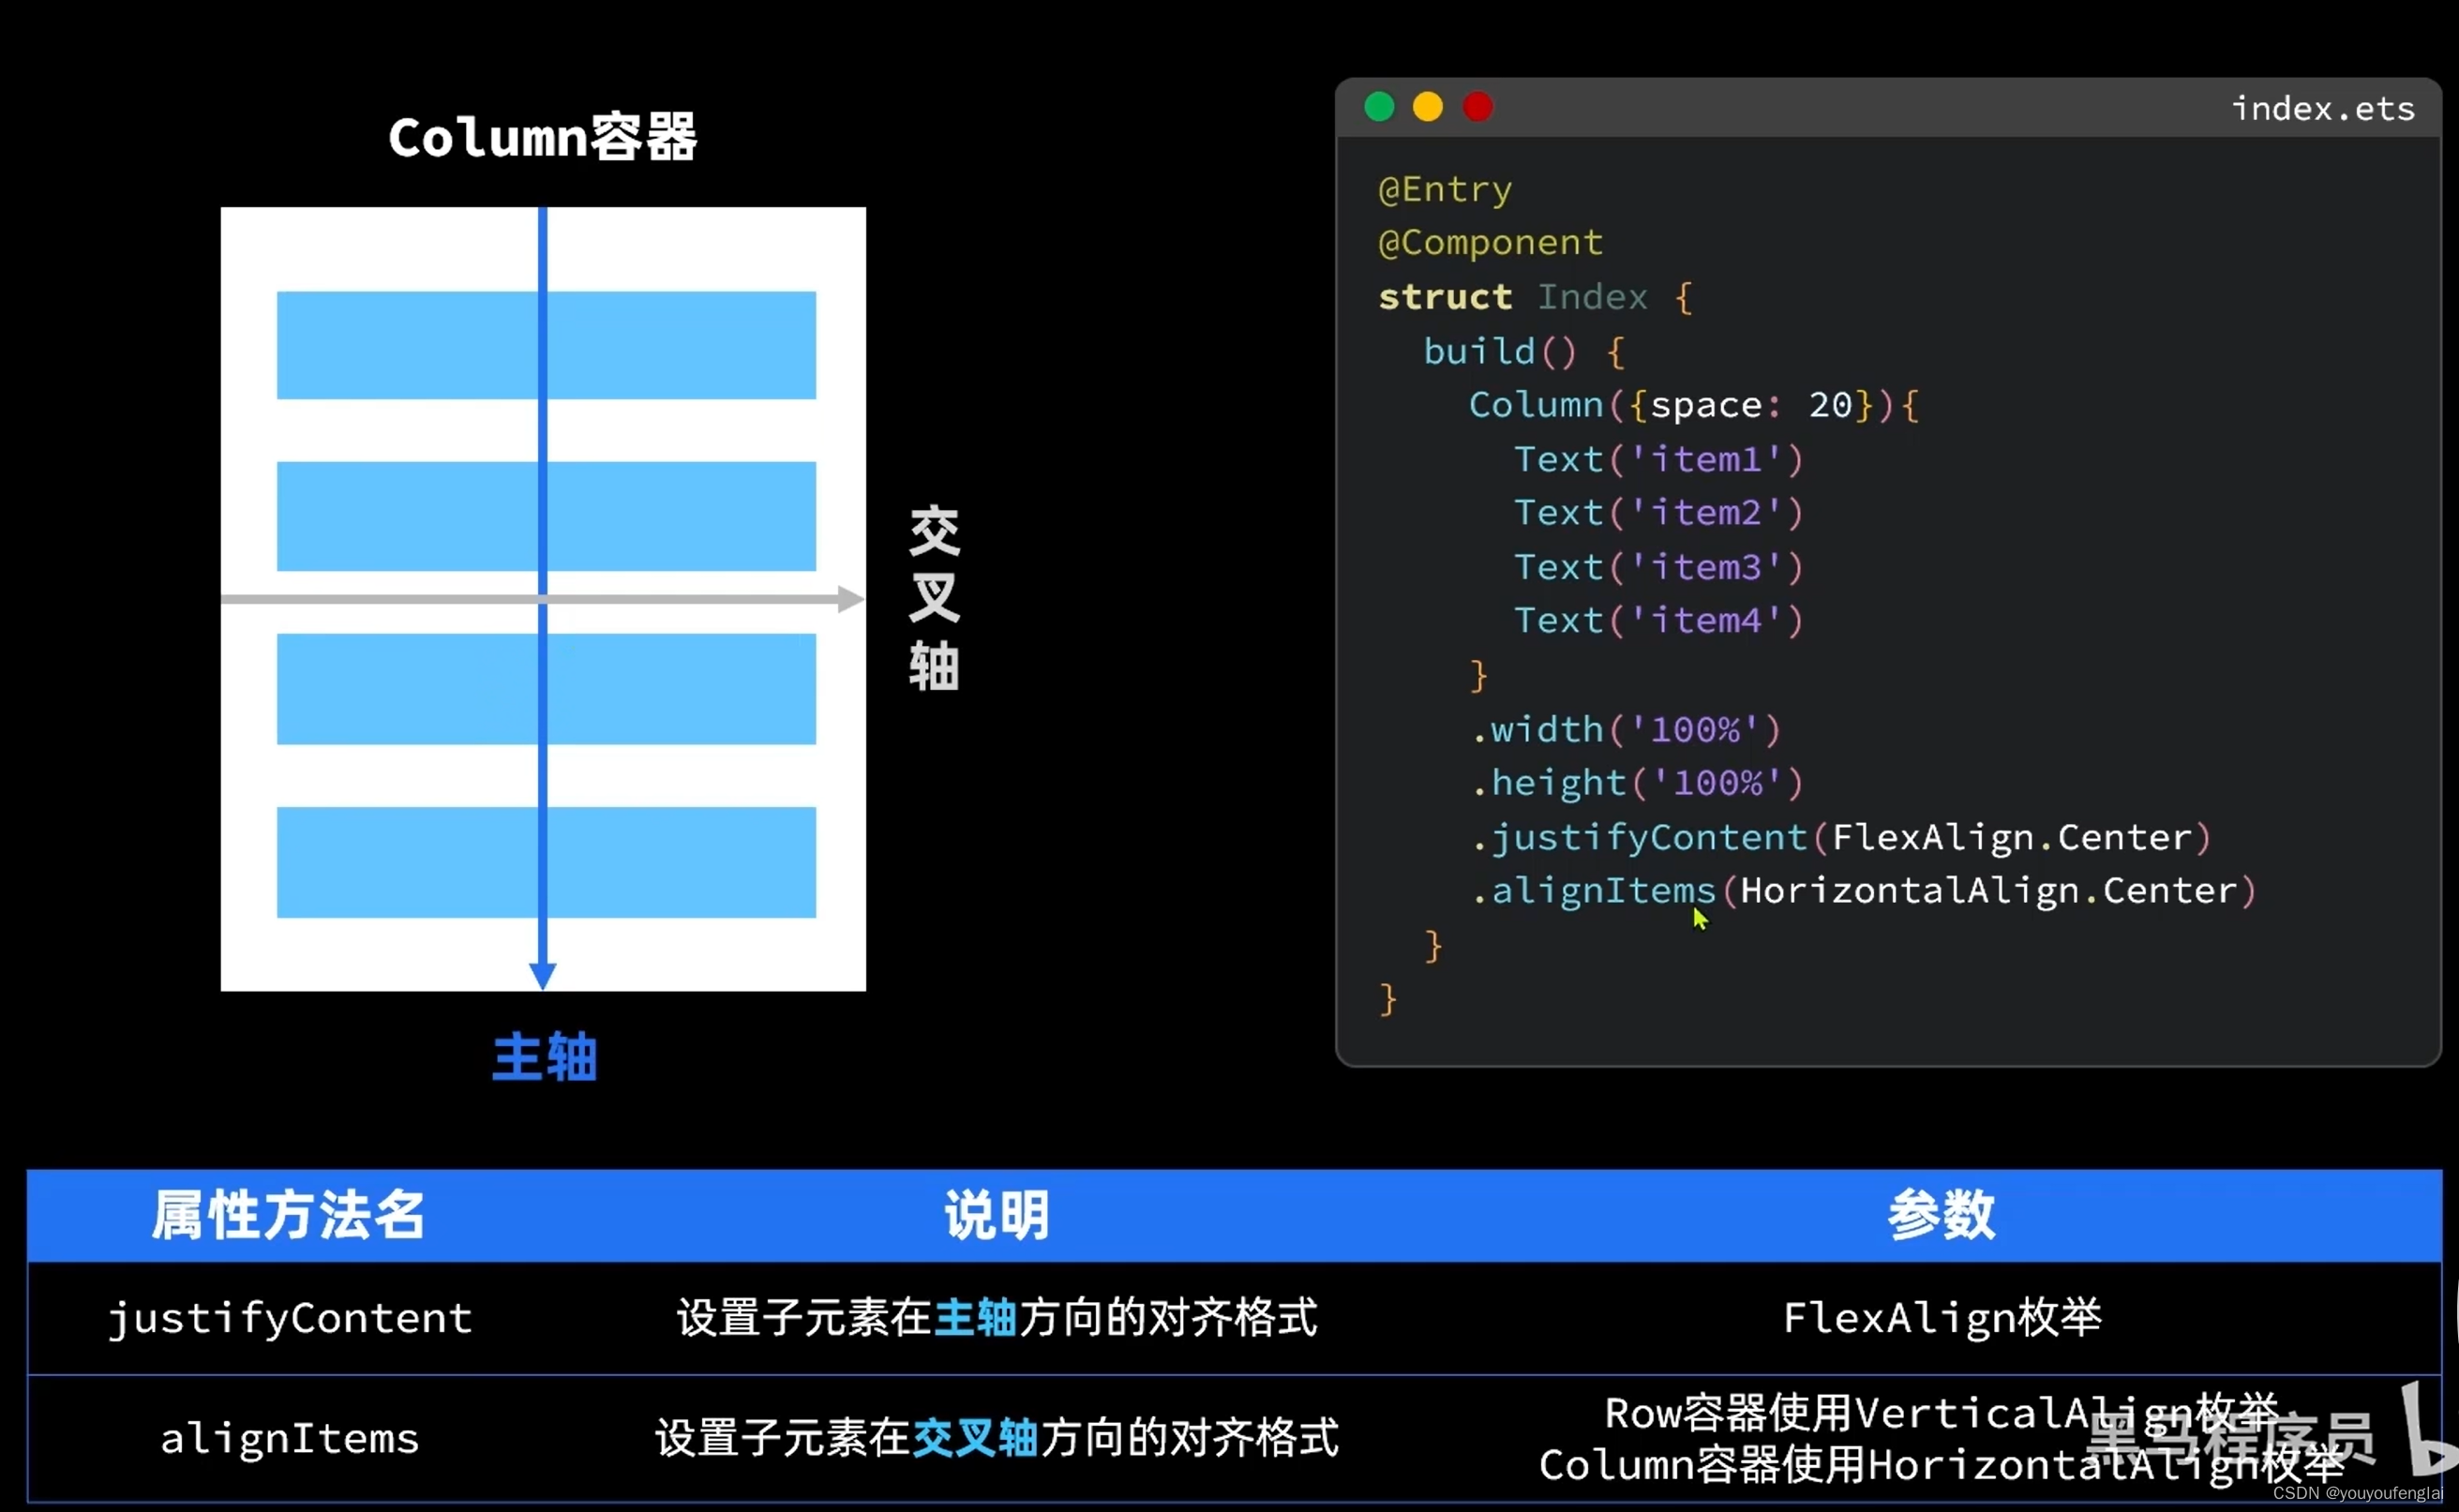Click the second blue rectangle in the Column diagram

[546, 516]
